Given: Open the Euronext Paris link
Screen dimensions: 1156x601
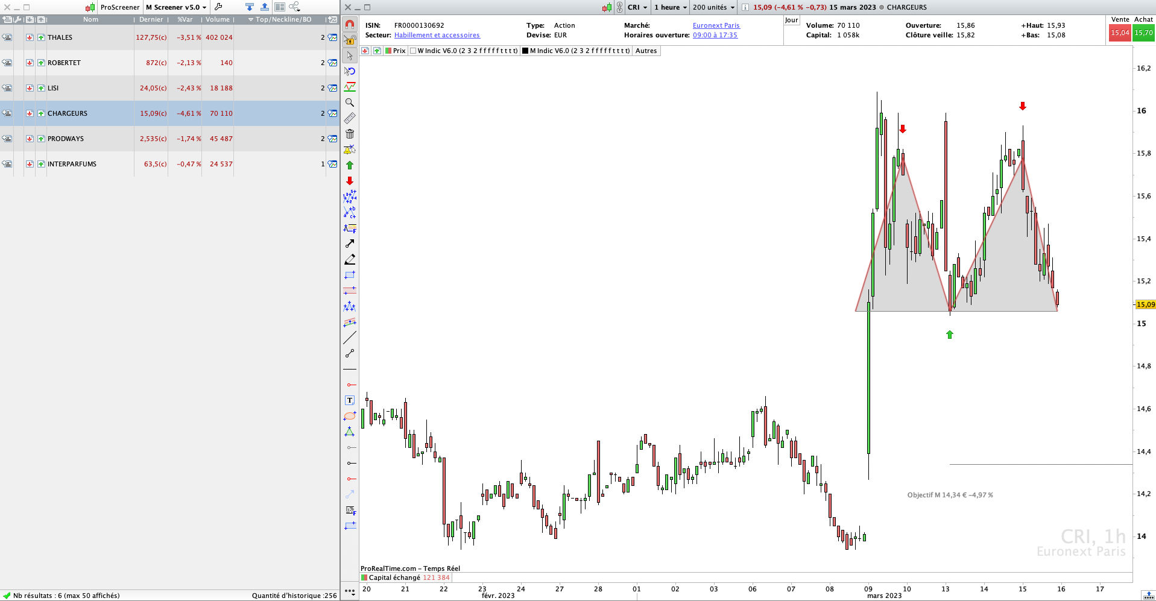Looking at the screenshot, I should [x=716, y=25].
